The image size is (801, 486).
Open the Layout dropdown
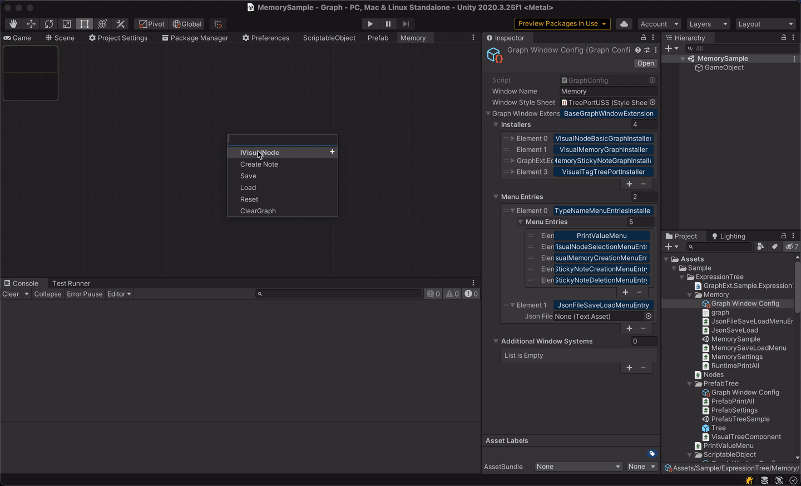765,24
